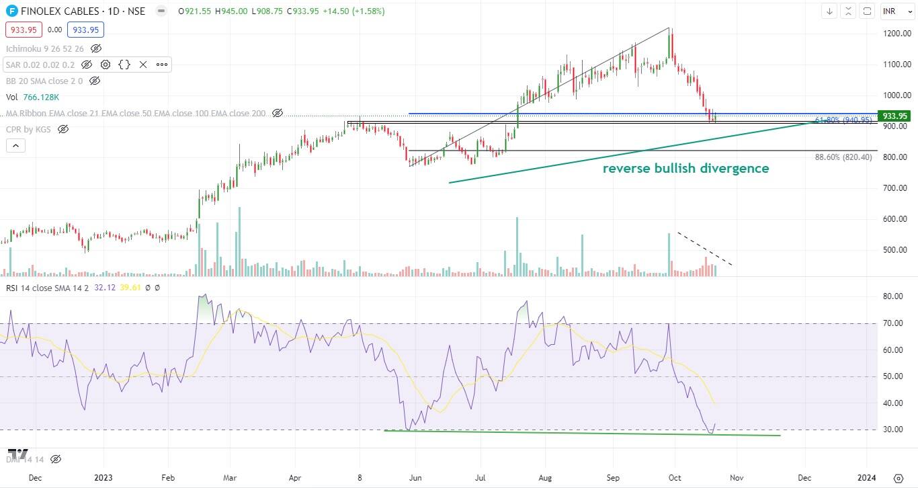918x488 pixels.
Task: Click the downward arrow chart button
Action: coord(830,11)
